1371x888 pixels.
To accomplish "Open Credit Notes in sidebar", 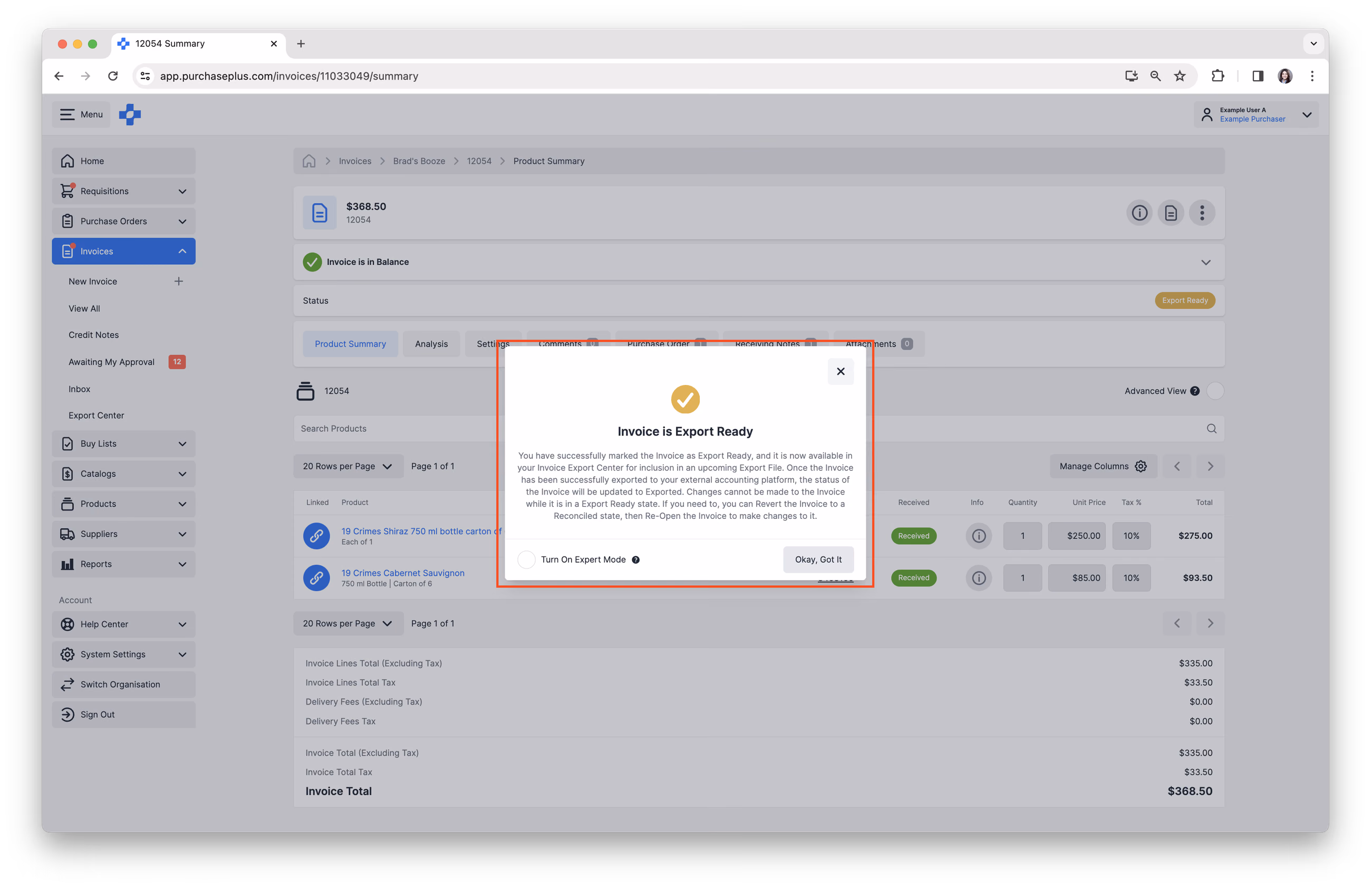I will click(93, 335).
